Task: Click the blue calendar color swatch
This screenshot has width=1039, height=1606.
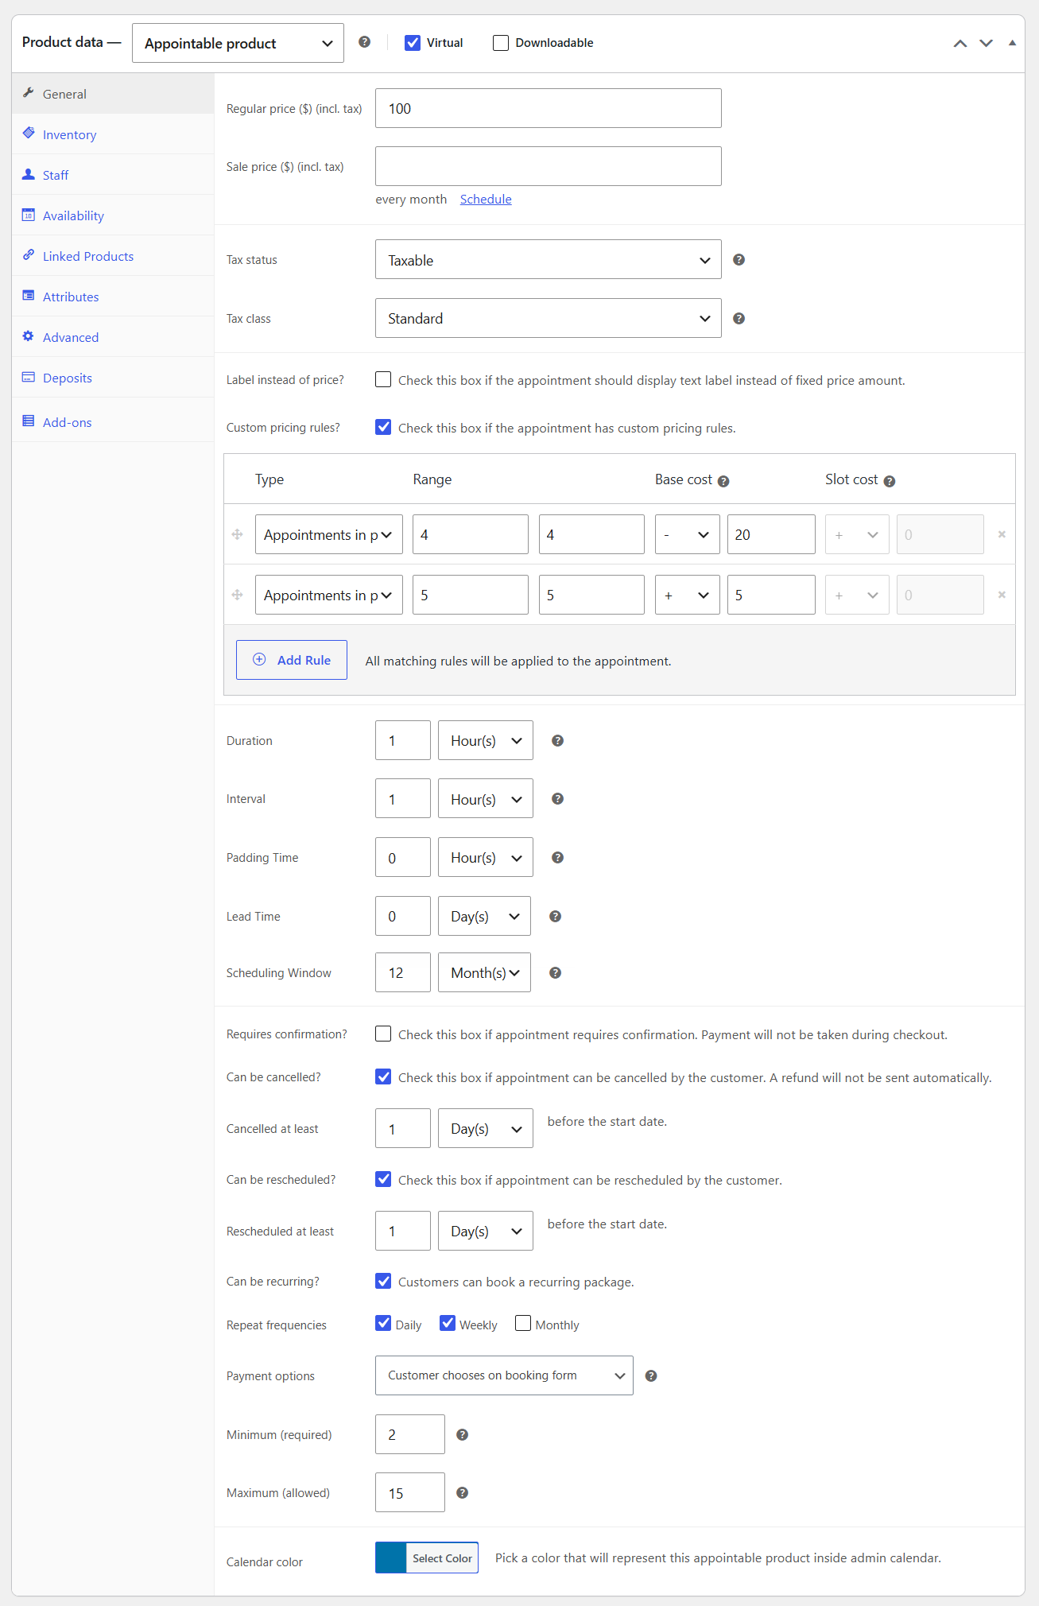Action: [x=391, y=1558]
